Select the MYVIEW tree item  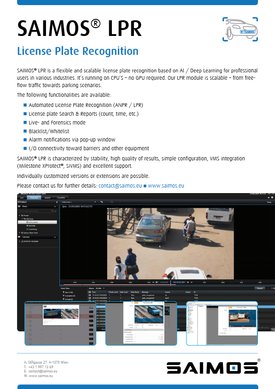pyautogui.click(x=31, y=226)
